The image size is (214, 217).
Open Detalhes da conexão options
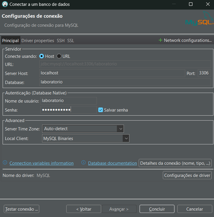tap(175, 163)
